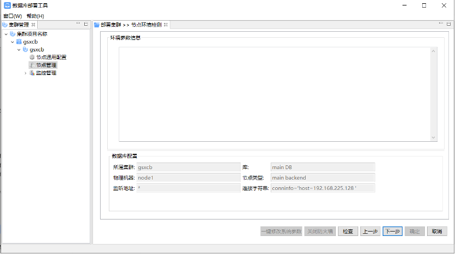The height and width of the screenshot is (254, 455).
Task: Click the 环境参数信息 group label
Action: 125,38
